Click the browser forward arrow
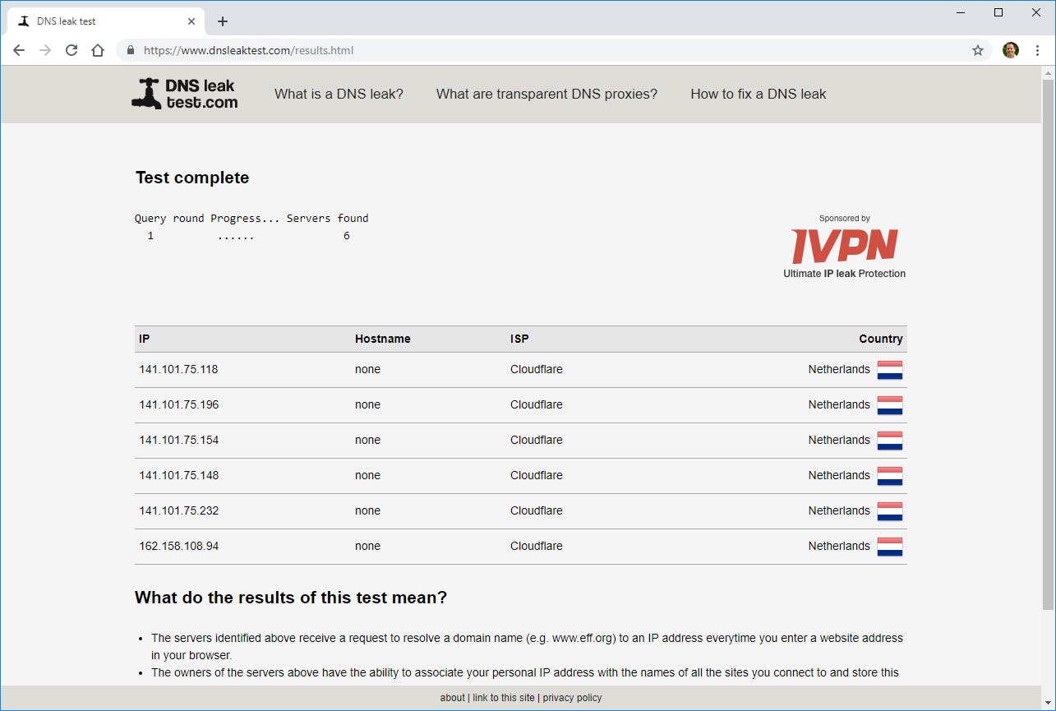 pyautogui.click(x=45, y=50)
